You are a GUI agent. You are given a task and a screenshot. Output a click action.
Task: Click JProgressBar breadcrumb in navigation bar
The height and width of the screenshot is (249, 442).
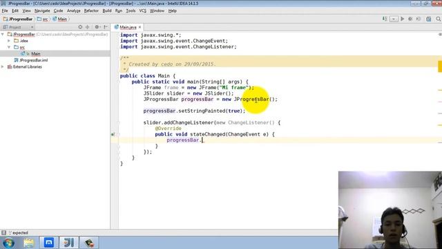pyautogui.click(x=18, y=19)
